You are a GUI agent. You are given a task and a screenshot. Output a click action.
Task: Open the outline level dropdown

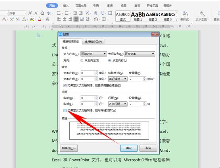tap(140, 54)
